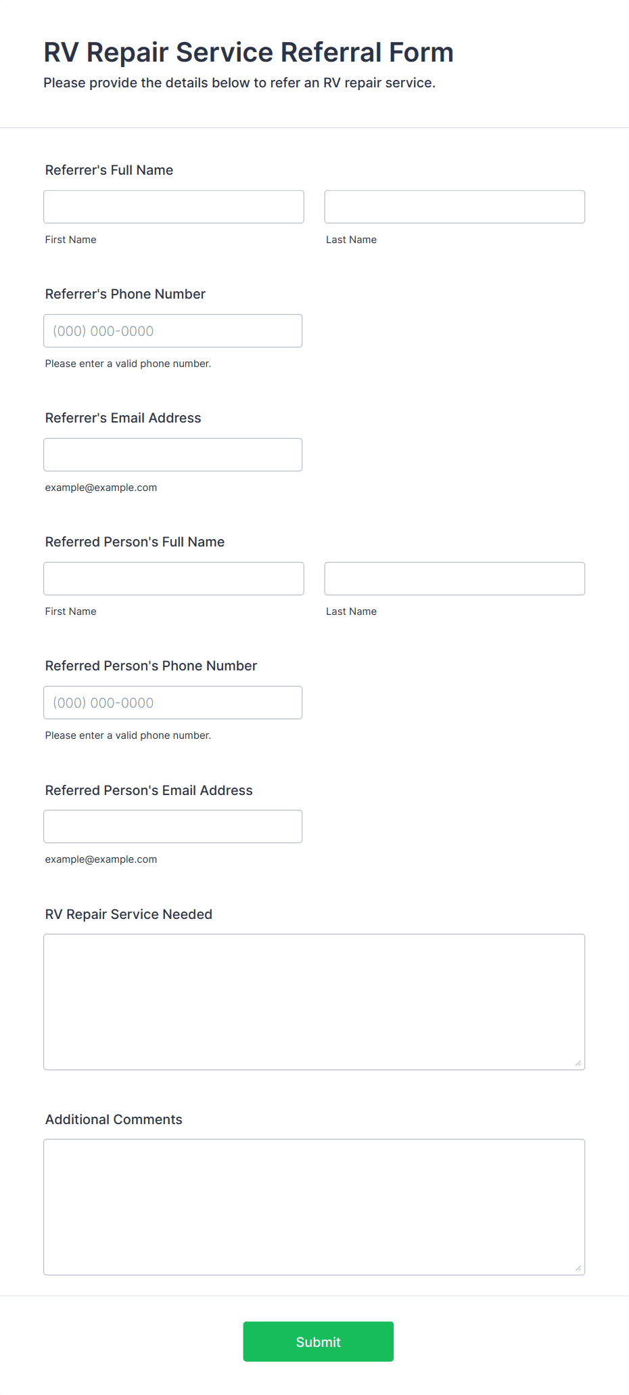
Task: Click Referred Person's Last Name field
Action: click(455, 578)
